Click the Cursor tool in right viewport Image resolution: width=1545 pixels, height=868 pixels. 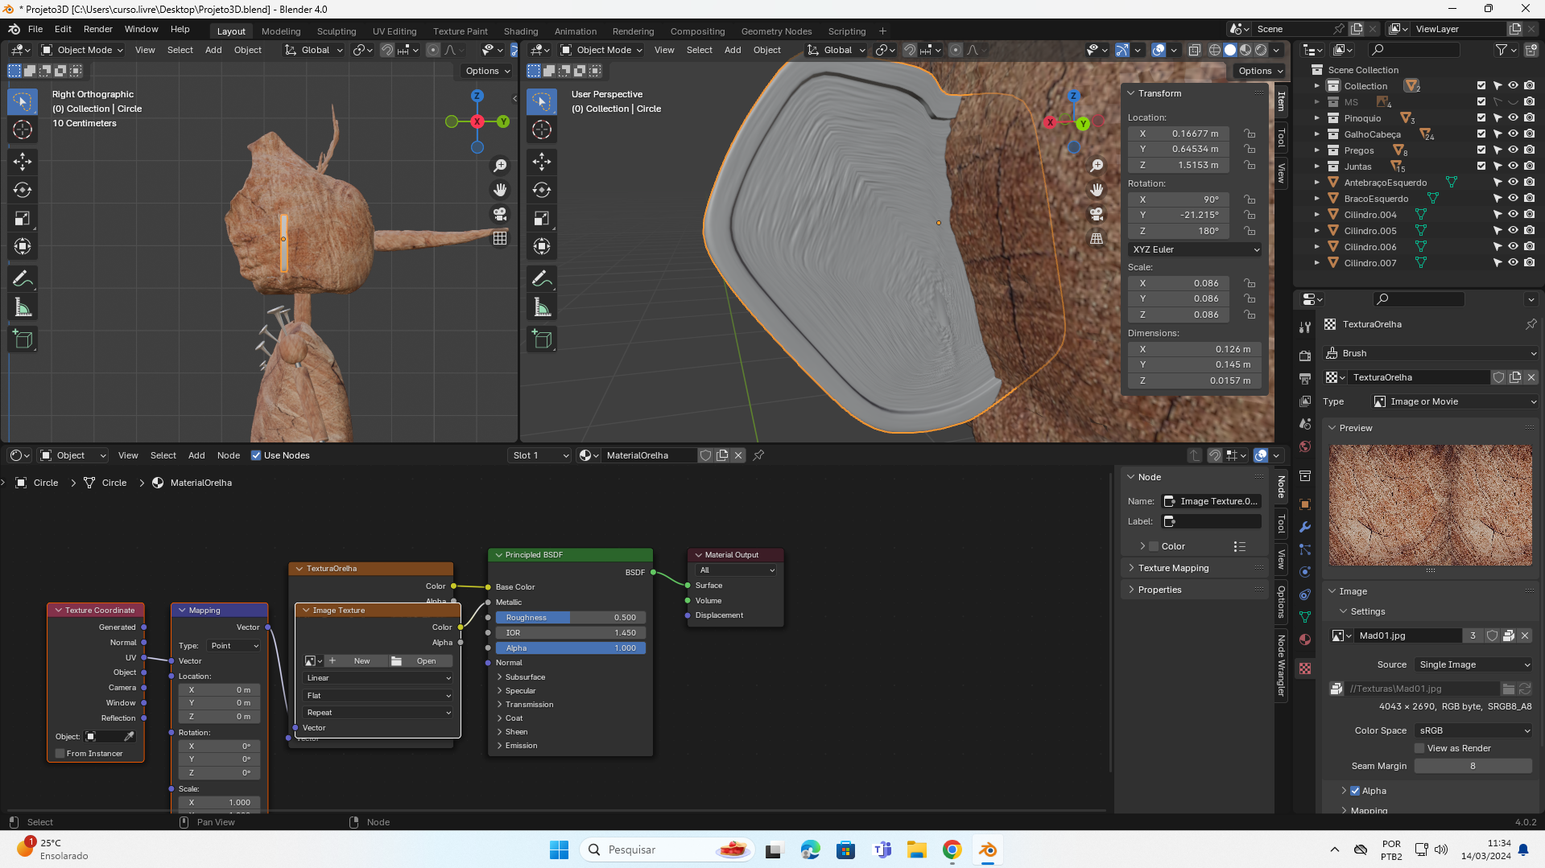click(542, 130)
